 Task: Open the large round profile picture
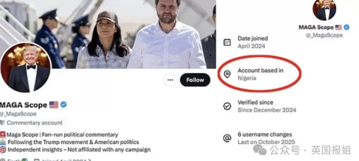(x=26, y=68)
